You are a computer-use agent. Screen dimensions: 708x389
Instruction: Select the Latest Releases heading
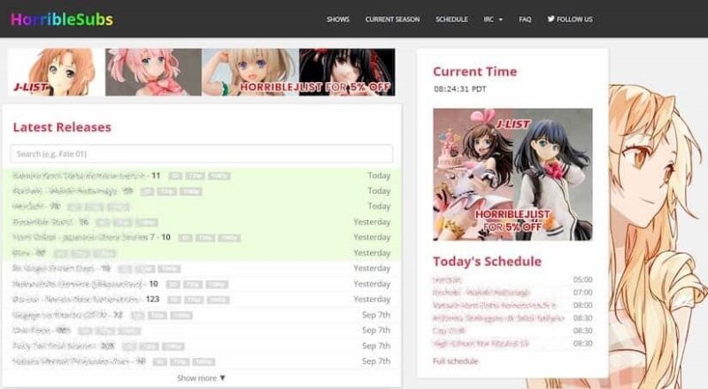tap(62, 127)
